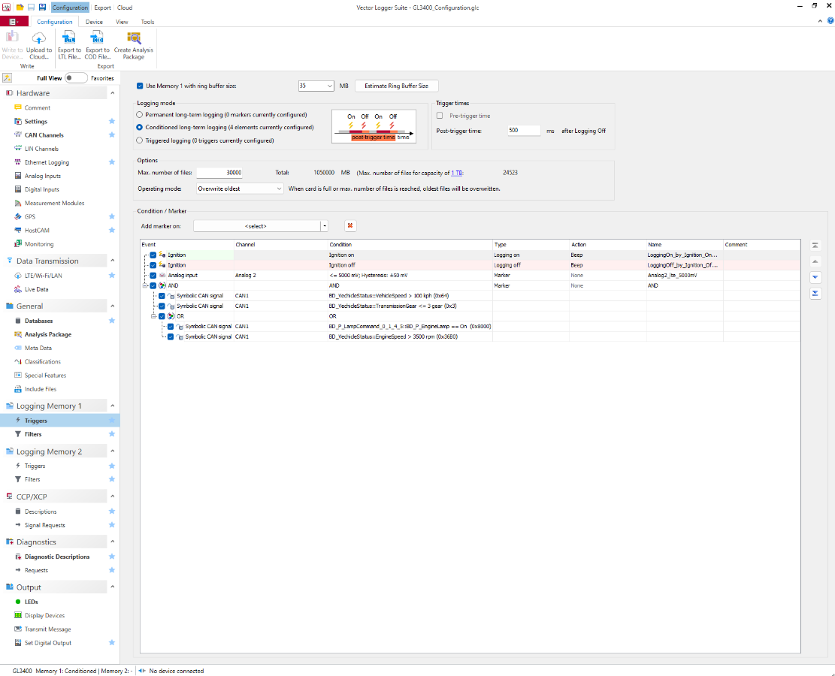The height and width of the screenshot is (676, 835).
Task: Click the red delete marker button
Action: point(350,225)
